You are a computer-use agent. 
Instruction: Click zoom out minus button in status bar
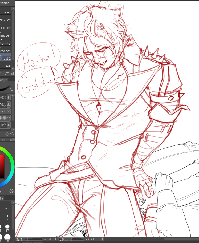pyautogui.click(x=45, y=239)
